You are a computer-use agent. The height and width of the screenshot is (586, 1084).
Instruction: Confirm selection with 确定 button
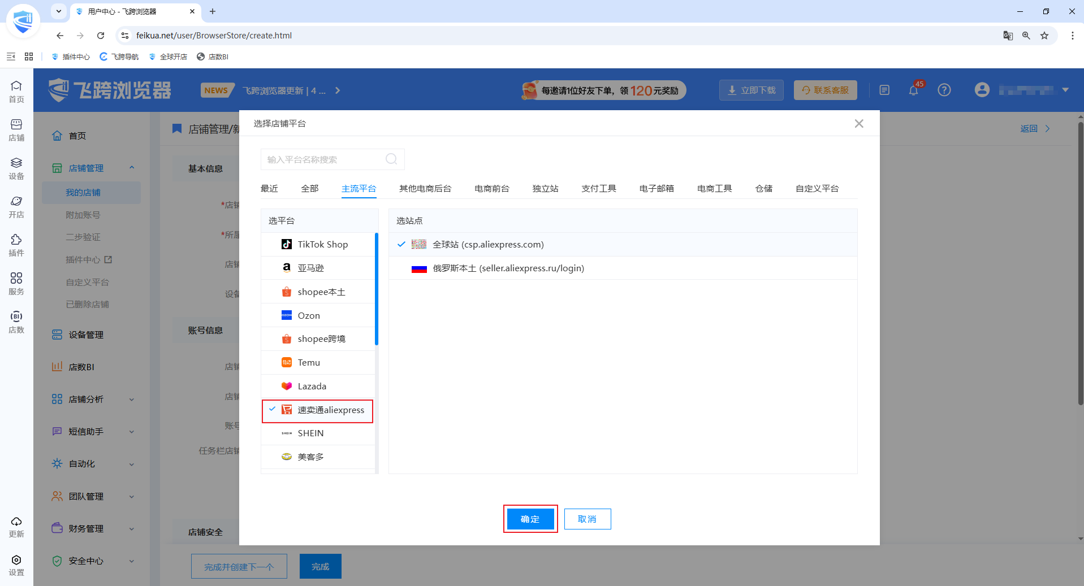[530, 519]
